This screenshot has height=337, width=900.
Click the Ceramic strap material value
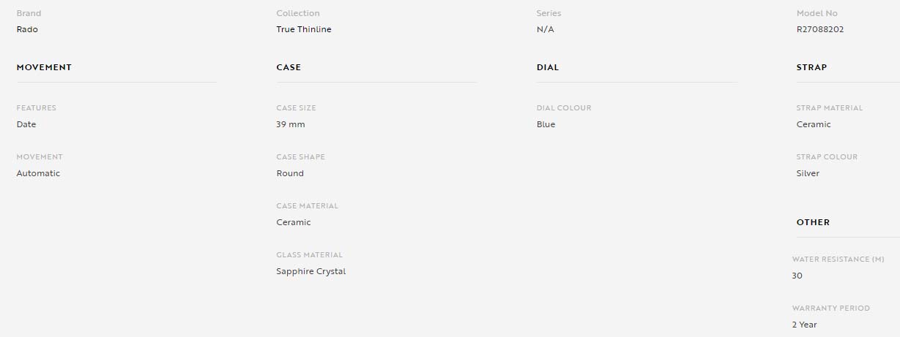pyautogui.click(x=814, y=124)
